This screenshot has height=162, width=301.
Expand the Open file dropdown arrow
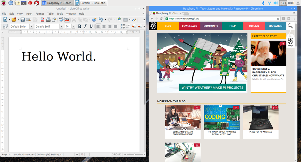18,20
